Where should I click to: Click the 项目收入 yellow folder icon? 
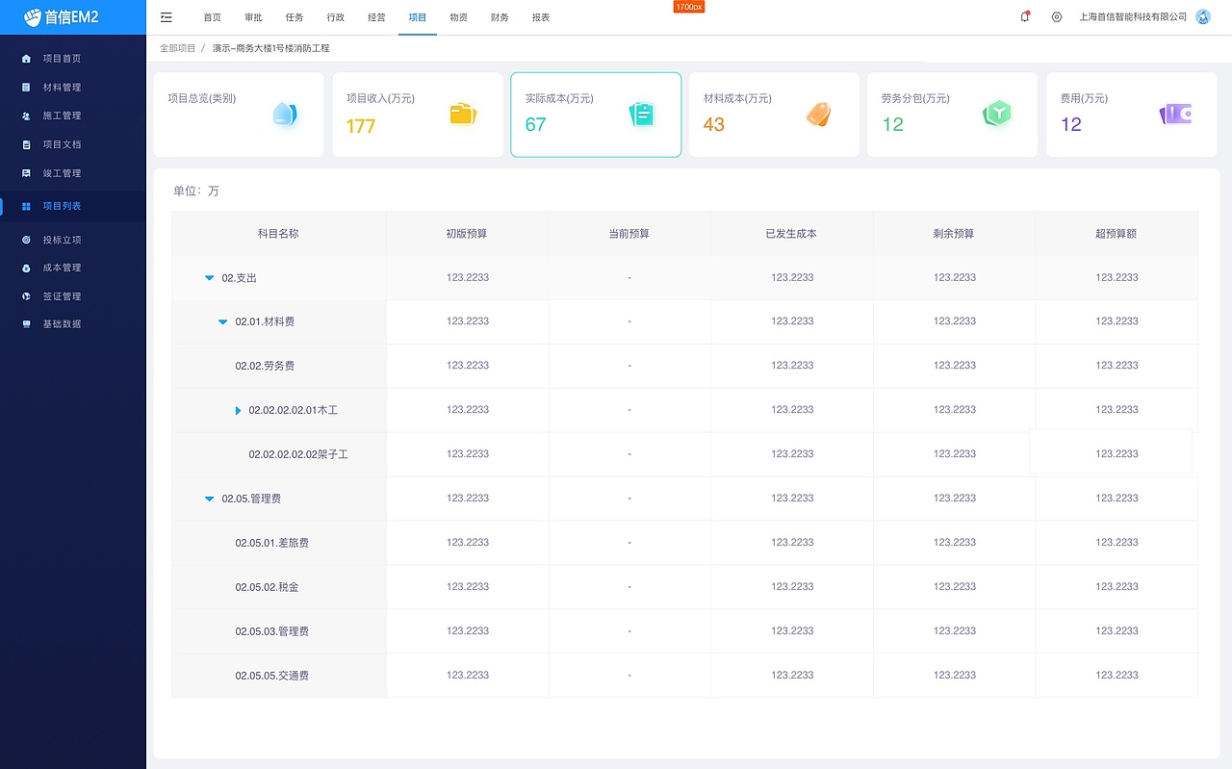coord(463,114)
